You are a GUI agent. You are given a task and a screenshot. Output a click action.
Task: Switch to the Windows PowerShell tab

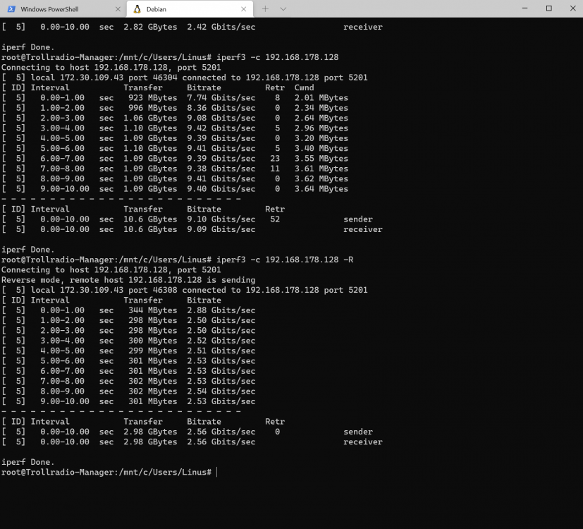click(63, 9)
